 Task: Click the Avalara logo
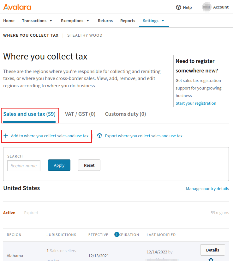(x=17, y=7)
